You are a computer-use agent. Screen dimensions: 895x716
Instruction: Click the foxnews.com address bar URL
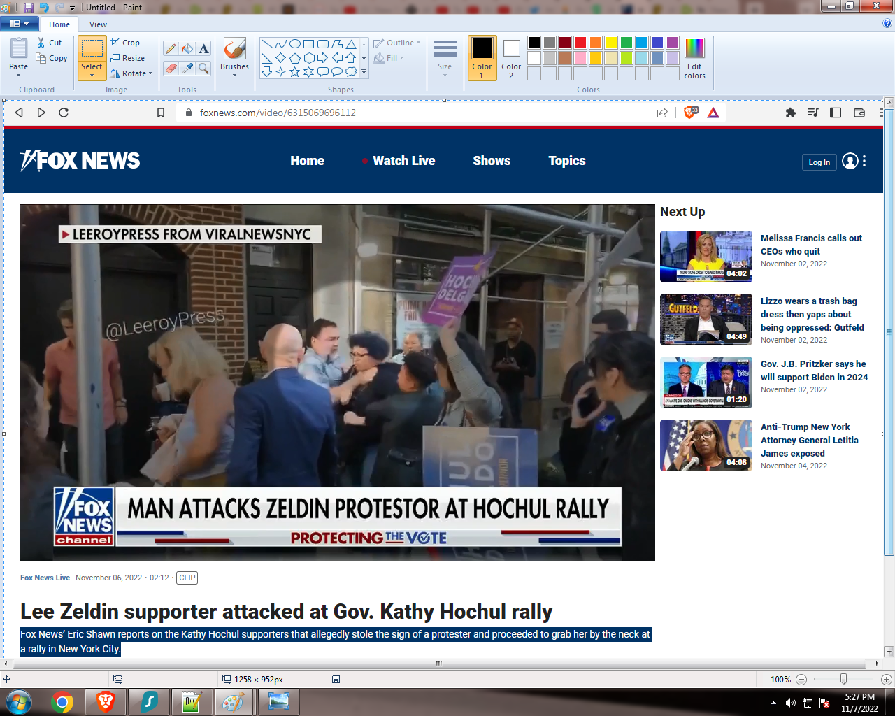click(x=278, y=113)
